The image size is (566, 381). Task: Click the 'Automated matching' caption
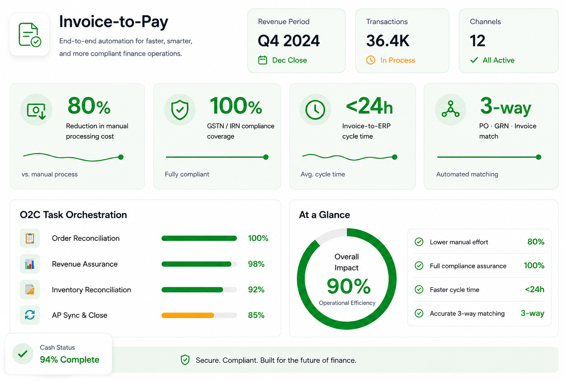coord(467,174)
